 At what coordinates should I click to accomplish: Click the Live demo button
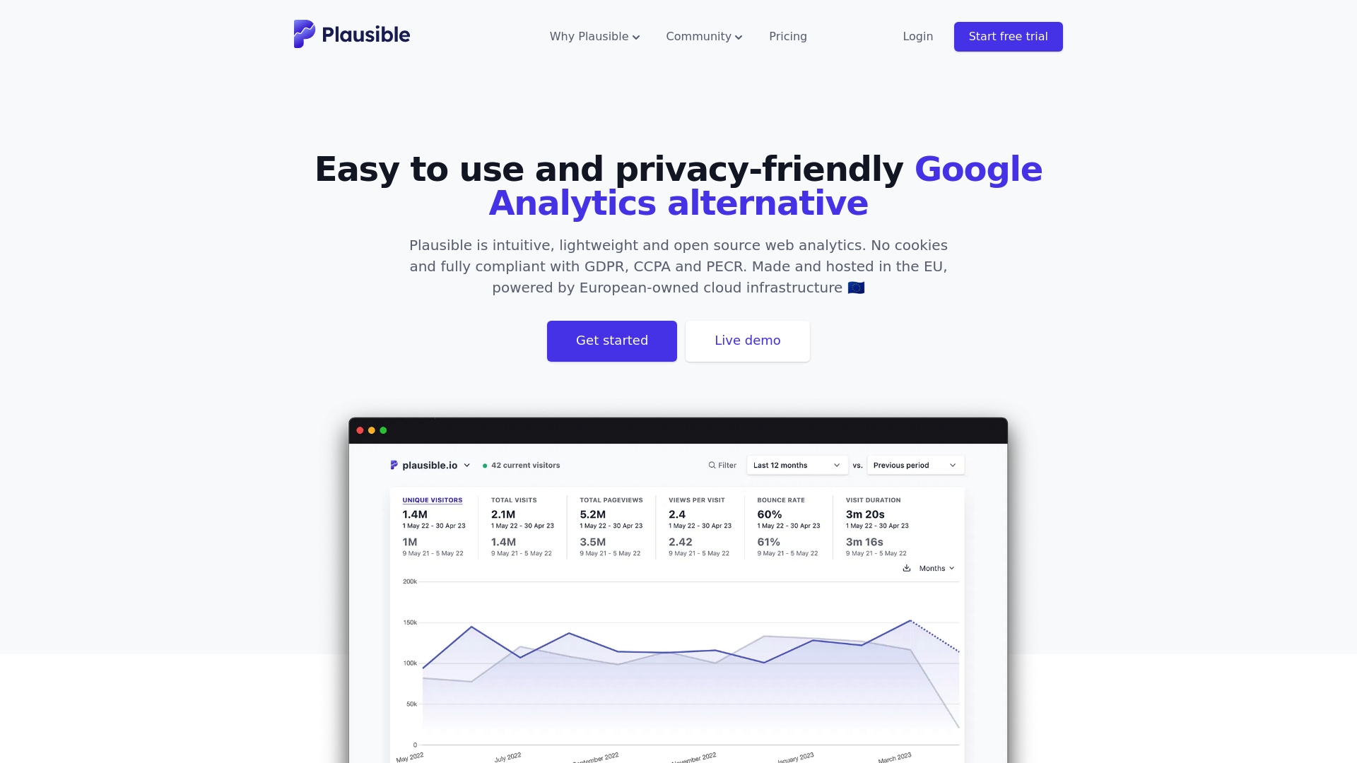point(748,340)
